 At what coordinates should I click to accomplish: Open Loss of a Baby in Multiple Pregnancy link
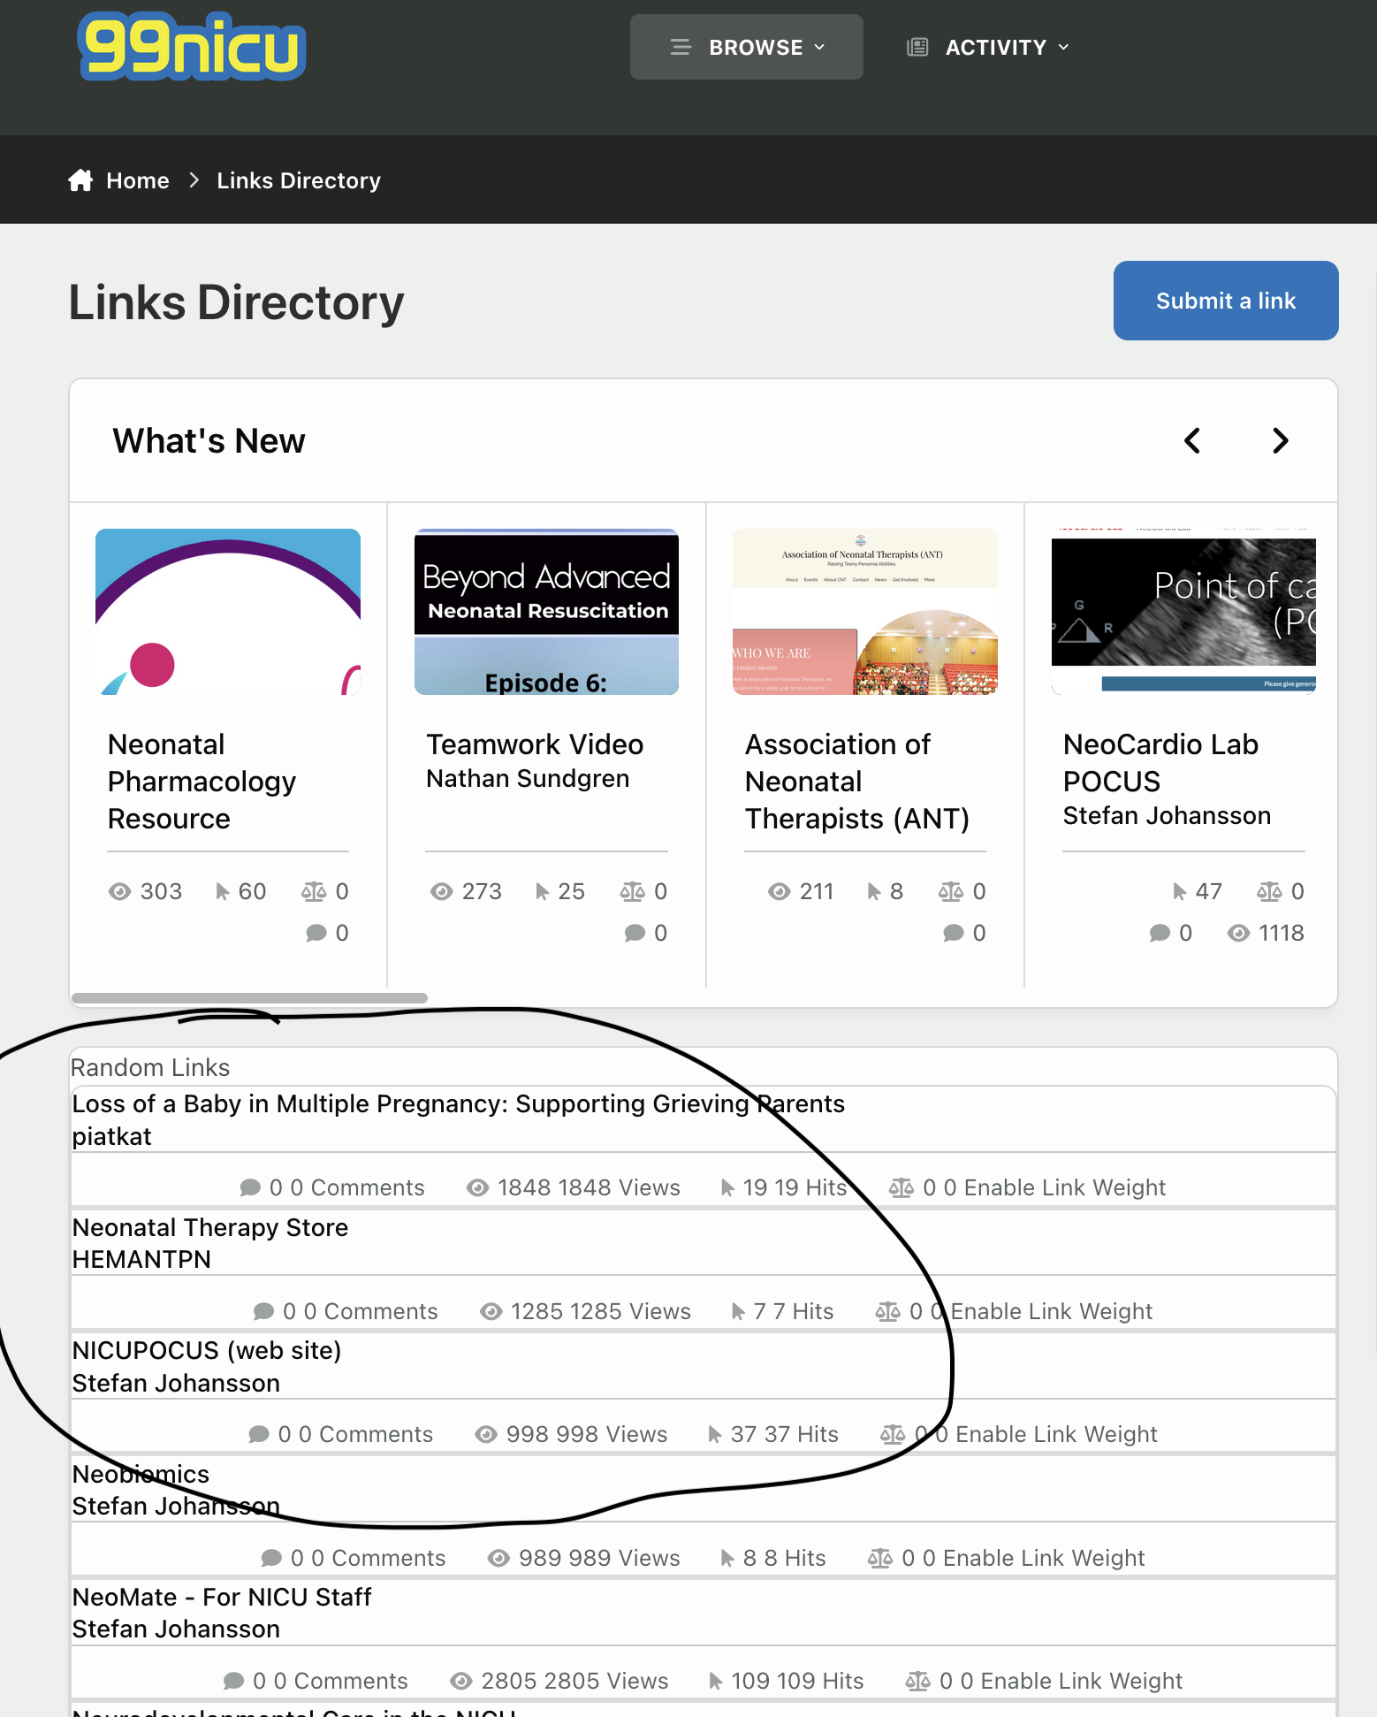459,1104
